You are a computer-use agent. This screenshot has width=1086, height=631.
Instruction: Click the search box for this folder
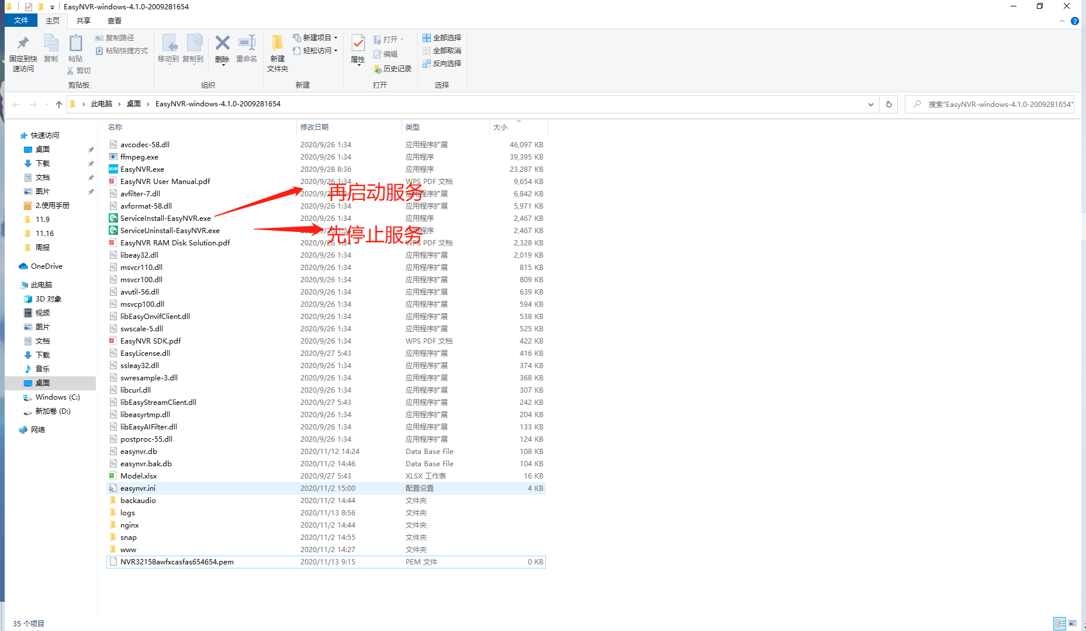[x=990, y=105]
